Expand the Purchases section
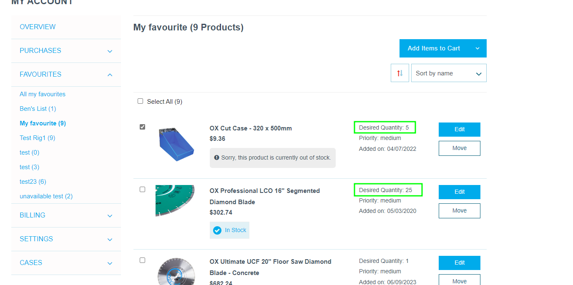 pos(110,51)
